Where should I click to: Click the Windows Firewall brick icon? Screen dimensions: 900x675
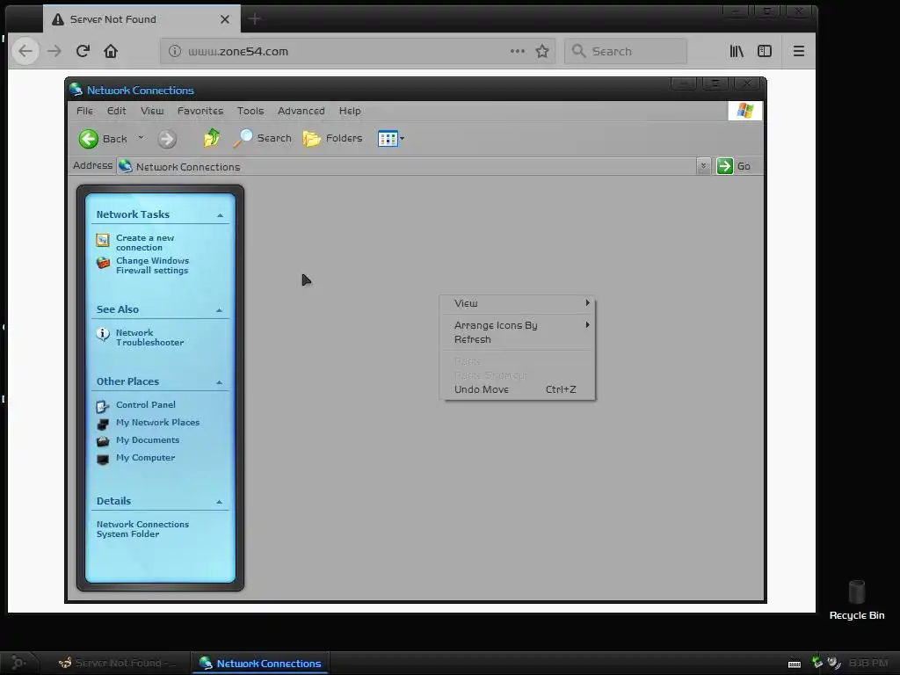pos(103,262)
